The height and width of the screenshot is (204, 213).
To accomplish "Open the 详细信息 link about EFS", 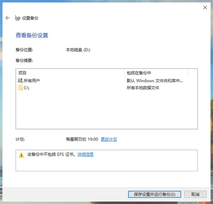I will click(86, 155).
